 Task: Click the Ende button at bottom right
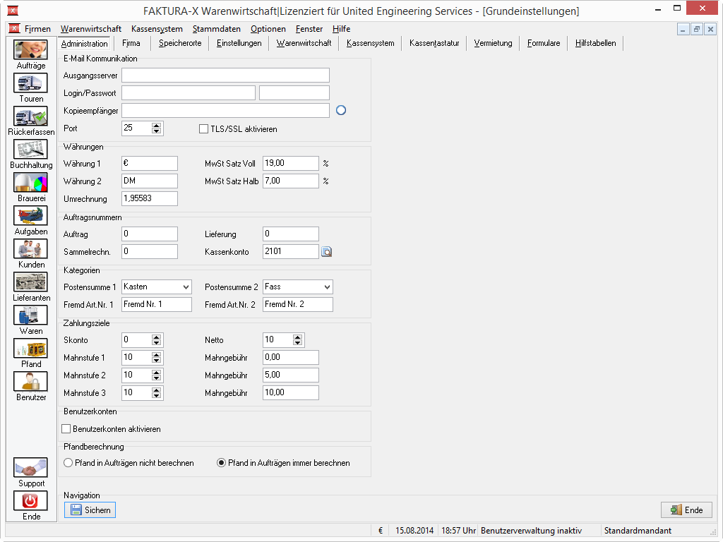click(x=686, y=510)
